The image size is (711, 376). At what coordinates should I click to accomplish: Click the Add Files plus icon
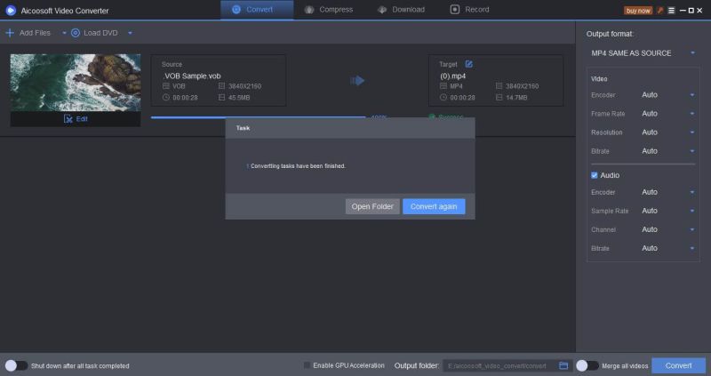tap(10, 33)
